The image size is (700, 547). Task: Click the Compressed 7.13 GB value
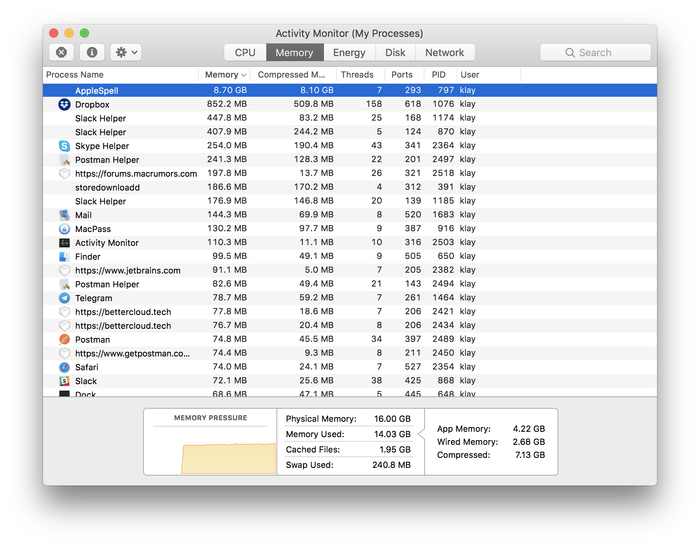point(530,455)
